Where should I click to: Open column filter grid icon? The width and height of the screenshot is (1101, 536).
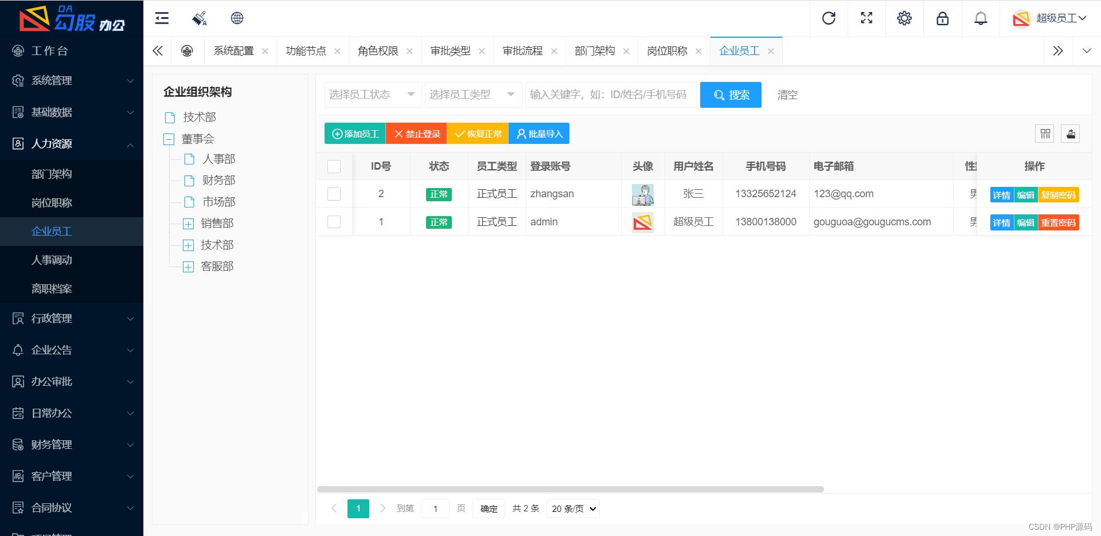(1045, 134)
